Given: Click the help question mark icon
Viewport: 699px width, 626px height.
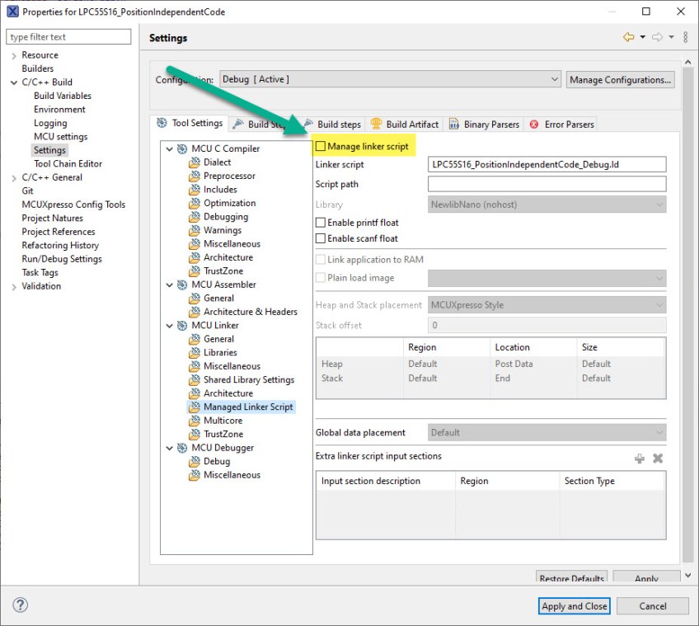Looking at the screenshot, I should coord(21,605).
